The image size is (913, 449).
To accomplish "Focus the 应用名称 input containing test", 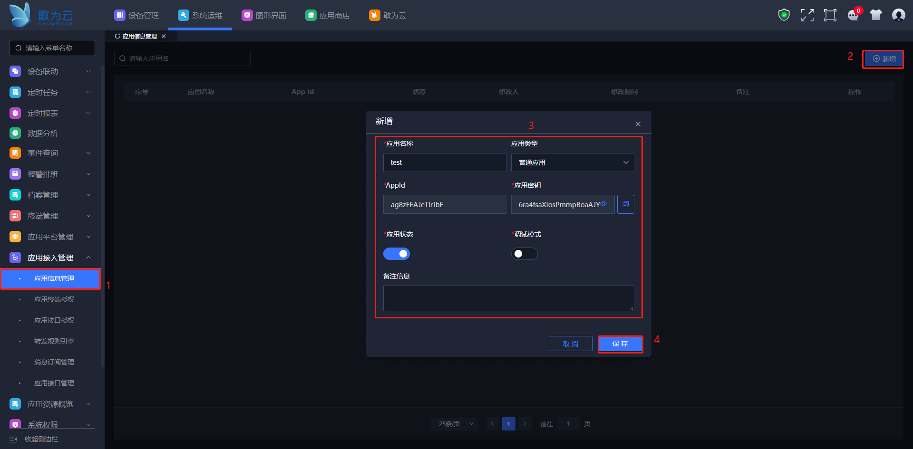I will click(445, 162).
